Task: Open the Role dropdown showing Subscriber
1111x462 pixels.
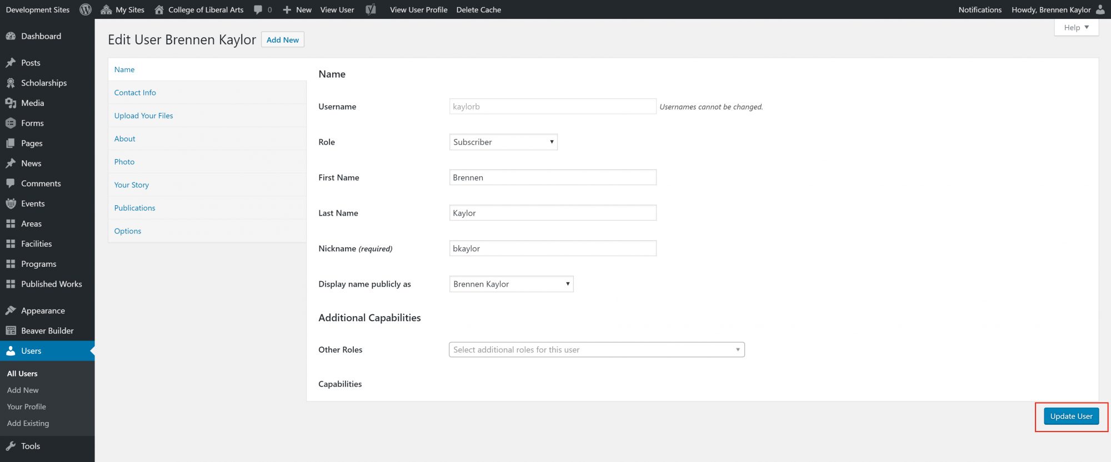Action: [x=503, y=142]
